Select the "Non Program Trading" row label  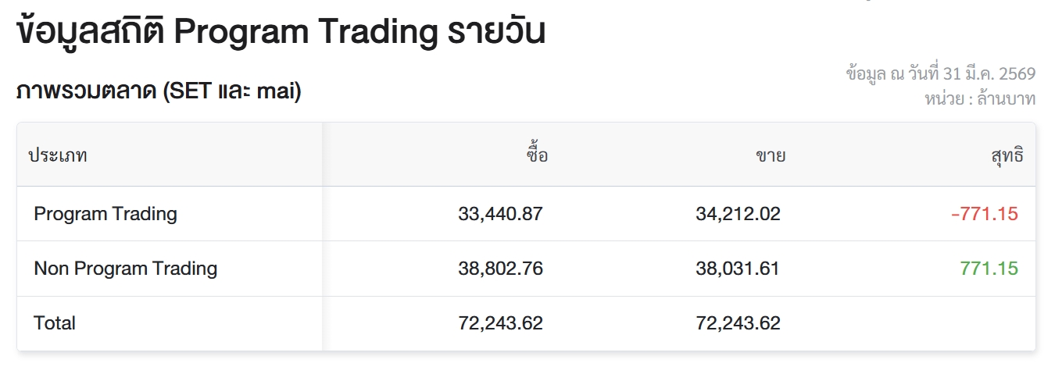pyautogui.click(x=126, y=269)
